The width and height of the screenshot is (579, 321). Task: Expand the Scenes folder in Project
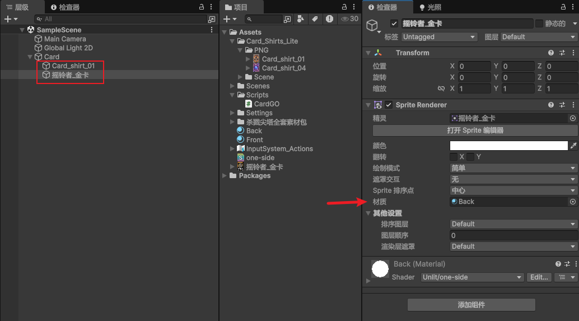(x=232, y=86)
